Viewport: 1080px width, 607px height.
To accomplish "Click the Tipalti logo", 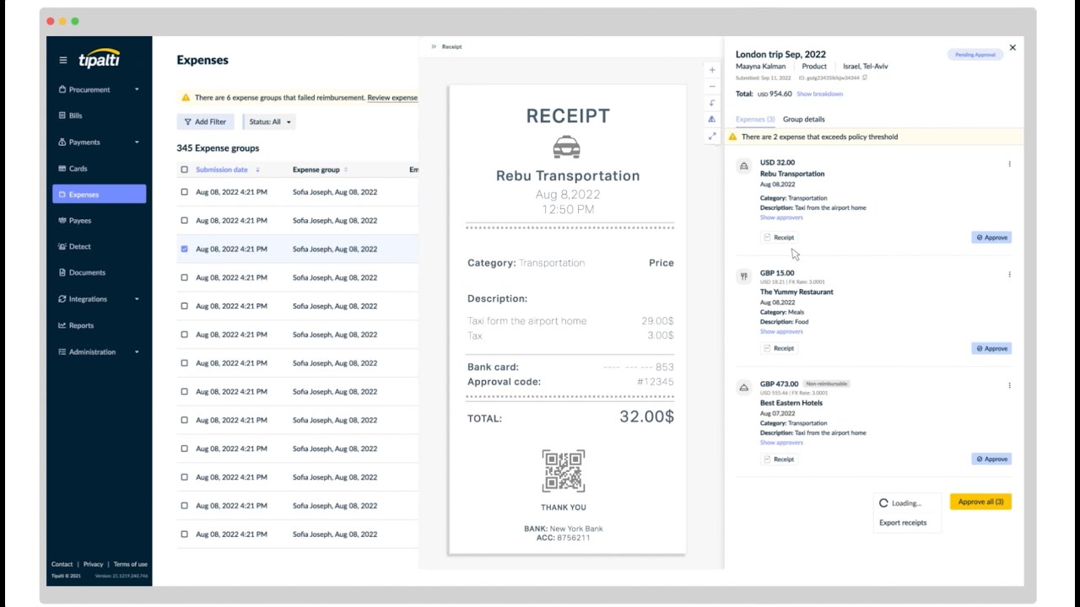I will point(100,58).
